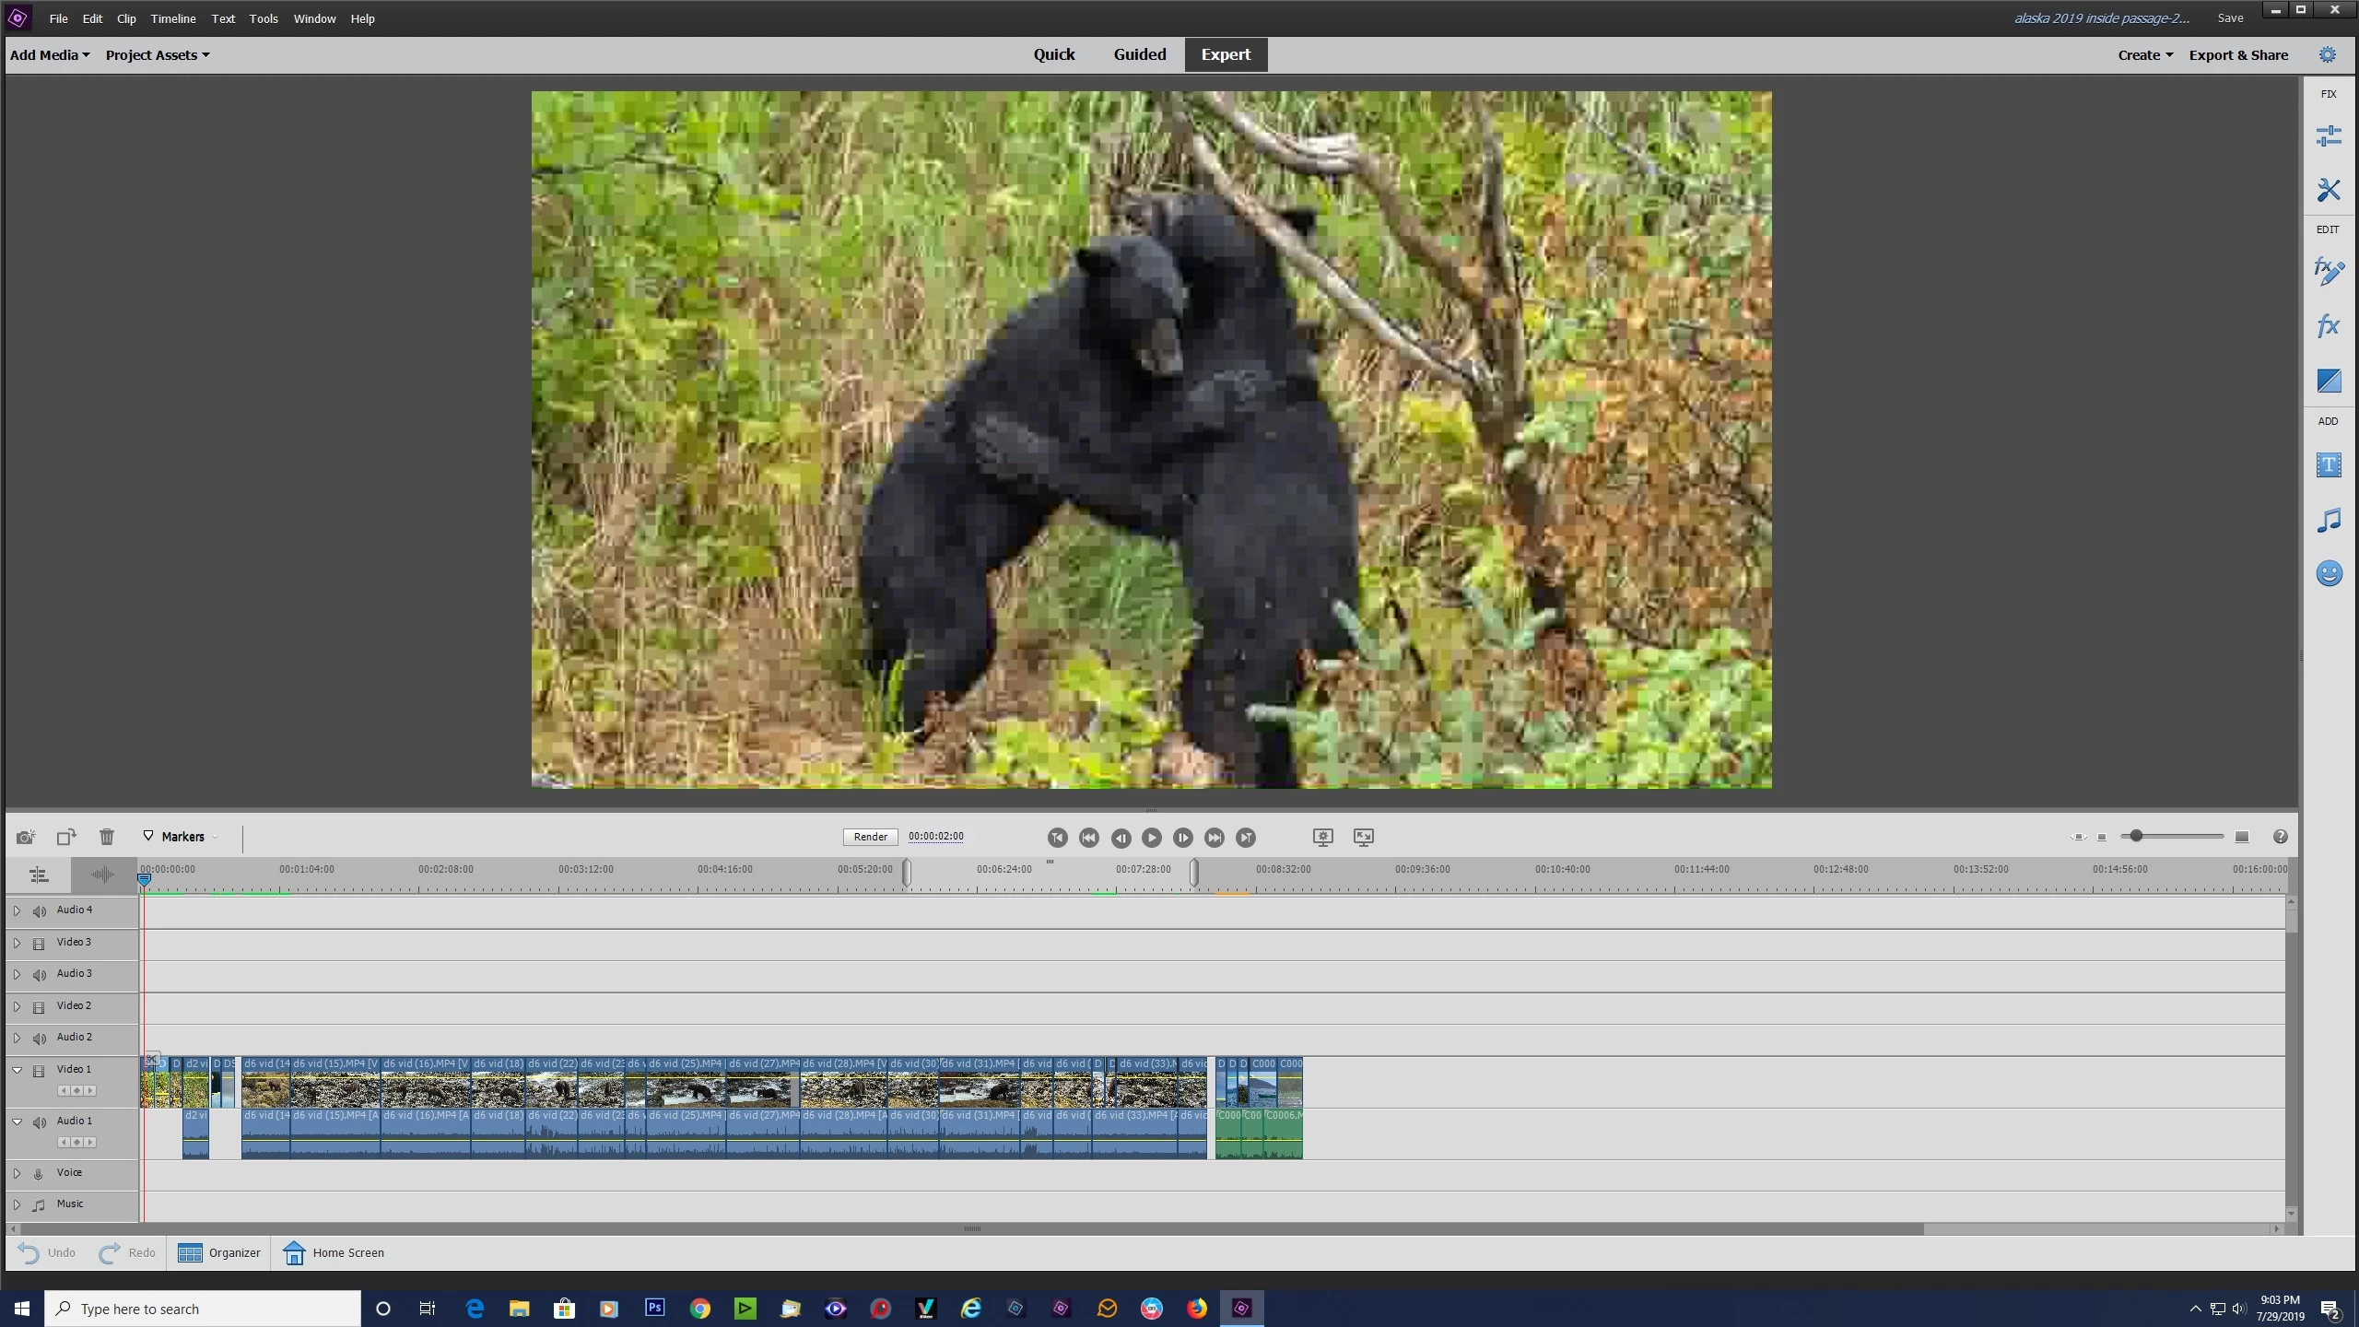The width and height of the screenshot is (2359, 1327).
Task: Click the Render button
Action: (x=870, y=837)
